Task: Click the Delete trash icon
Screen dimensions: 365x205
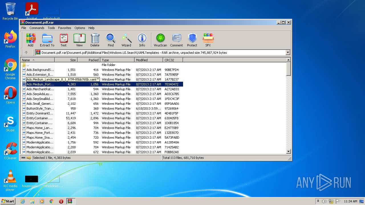Action: pos(95,40)
